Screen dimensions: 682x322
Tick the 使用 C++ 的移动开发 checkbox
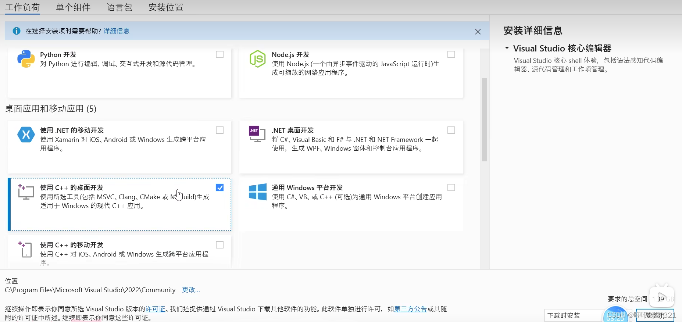click(220, 245)
